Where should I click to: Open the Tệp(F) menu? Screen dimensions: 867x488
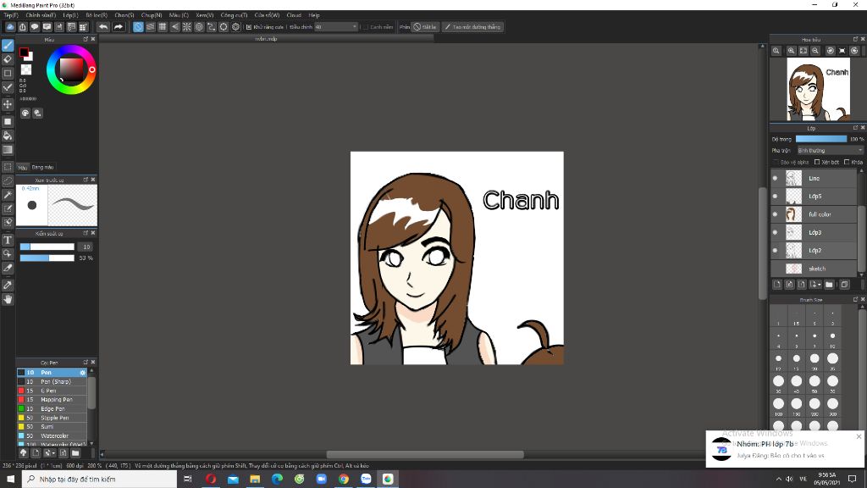[x=11, y=15]
